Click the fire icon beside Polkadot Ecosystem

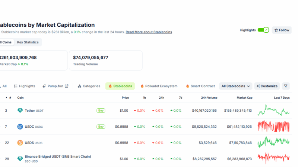[142, 86]
